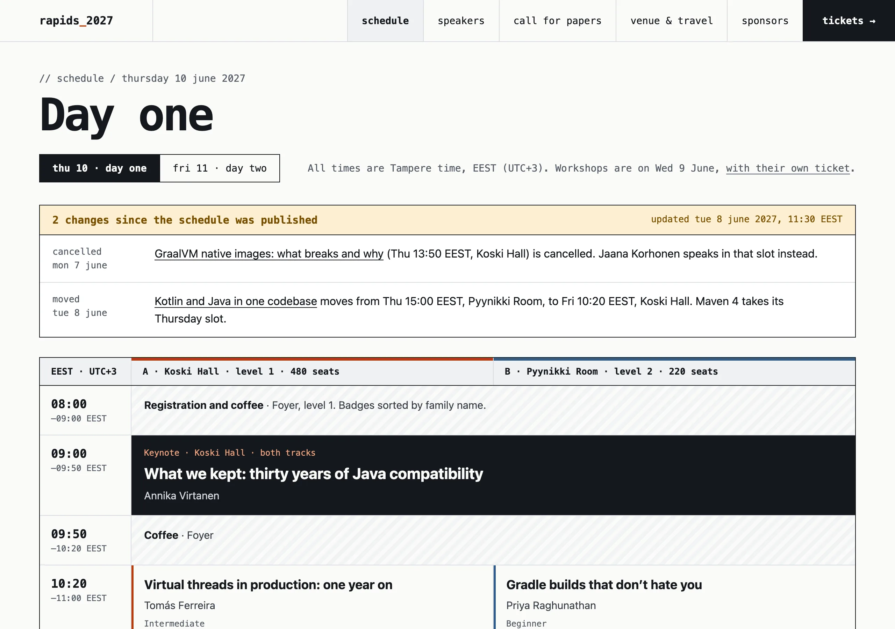Click the Pyynikki Room column header

point(674,371)
